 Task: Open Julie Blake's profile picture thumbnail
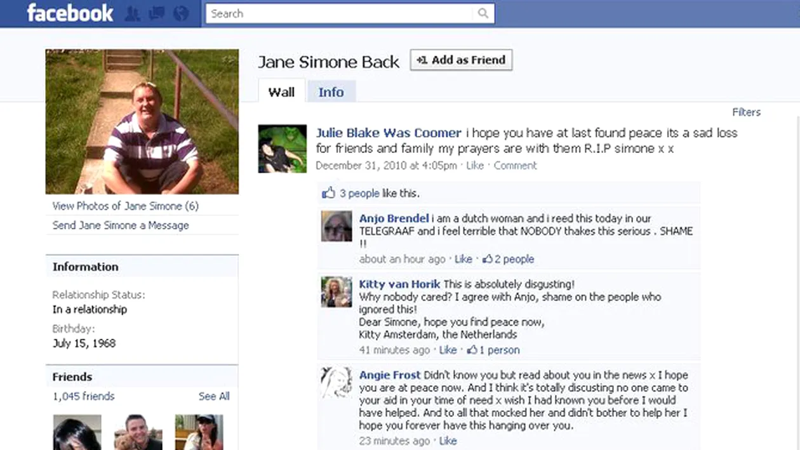[x=282, y=149]
